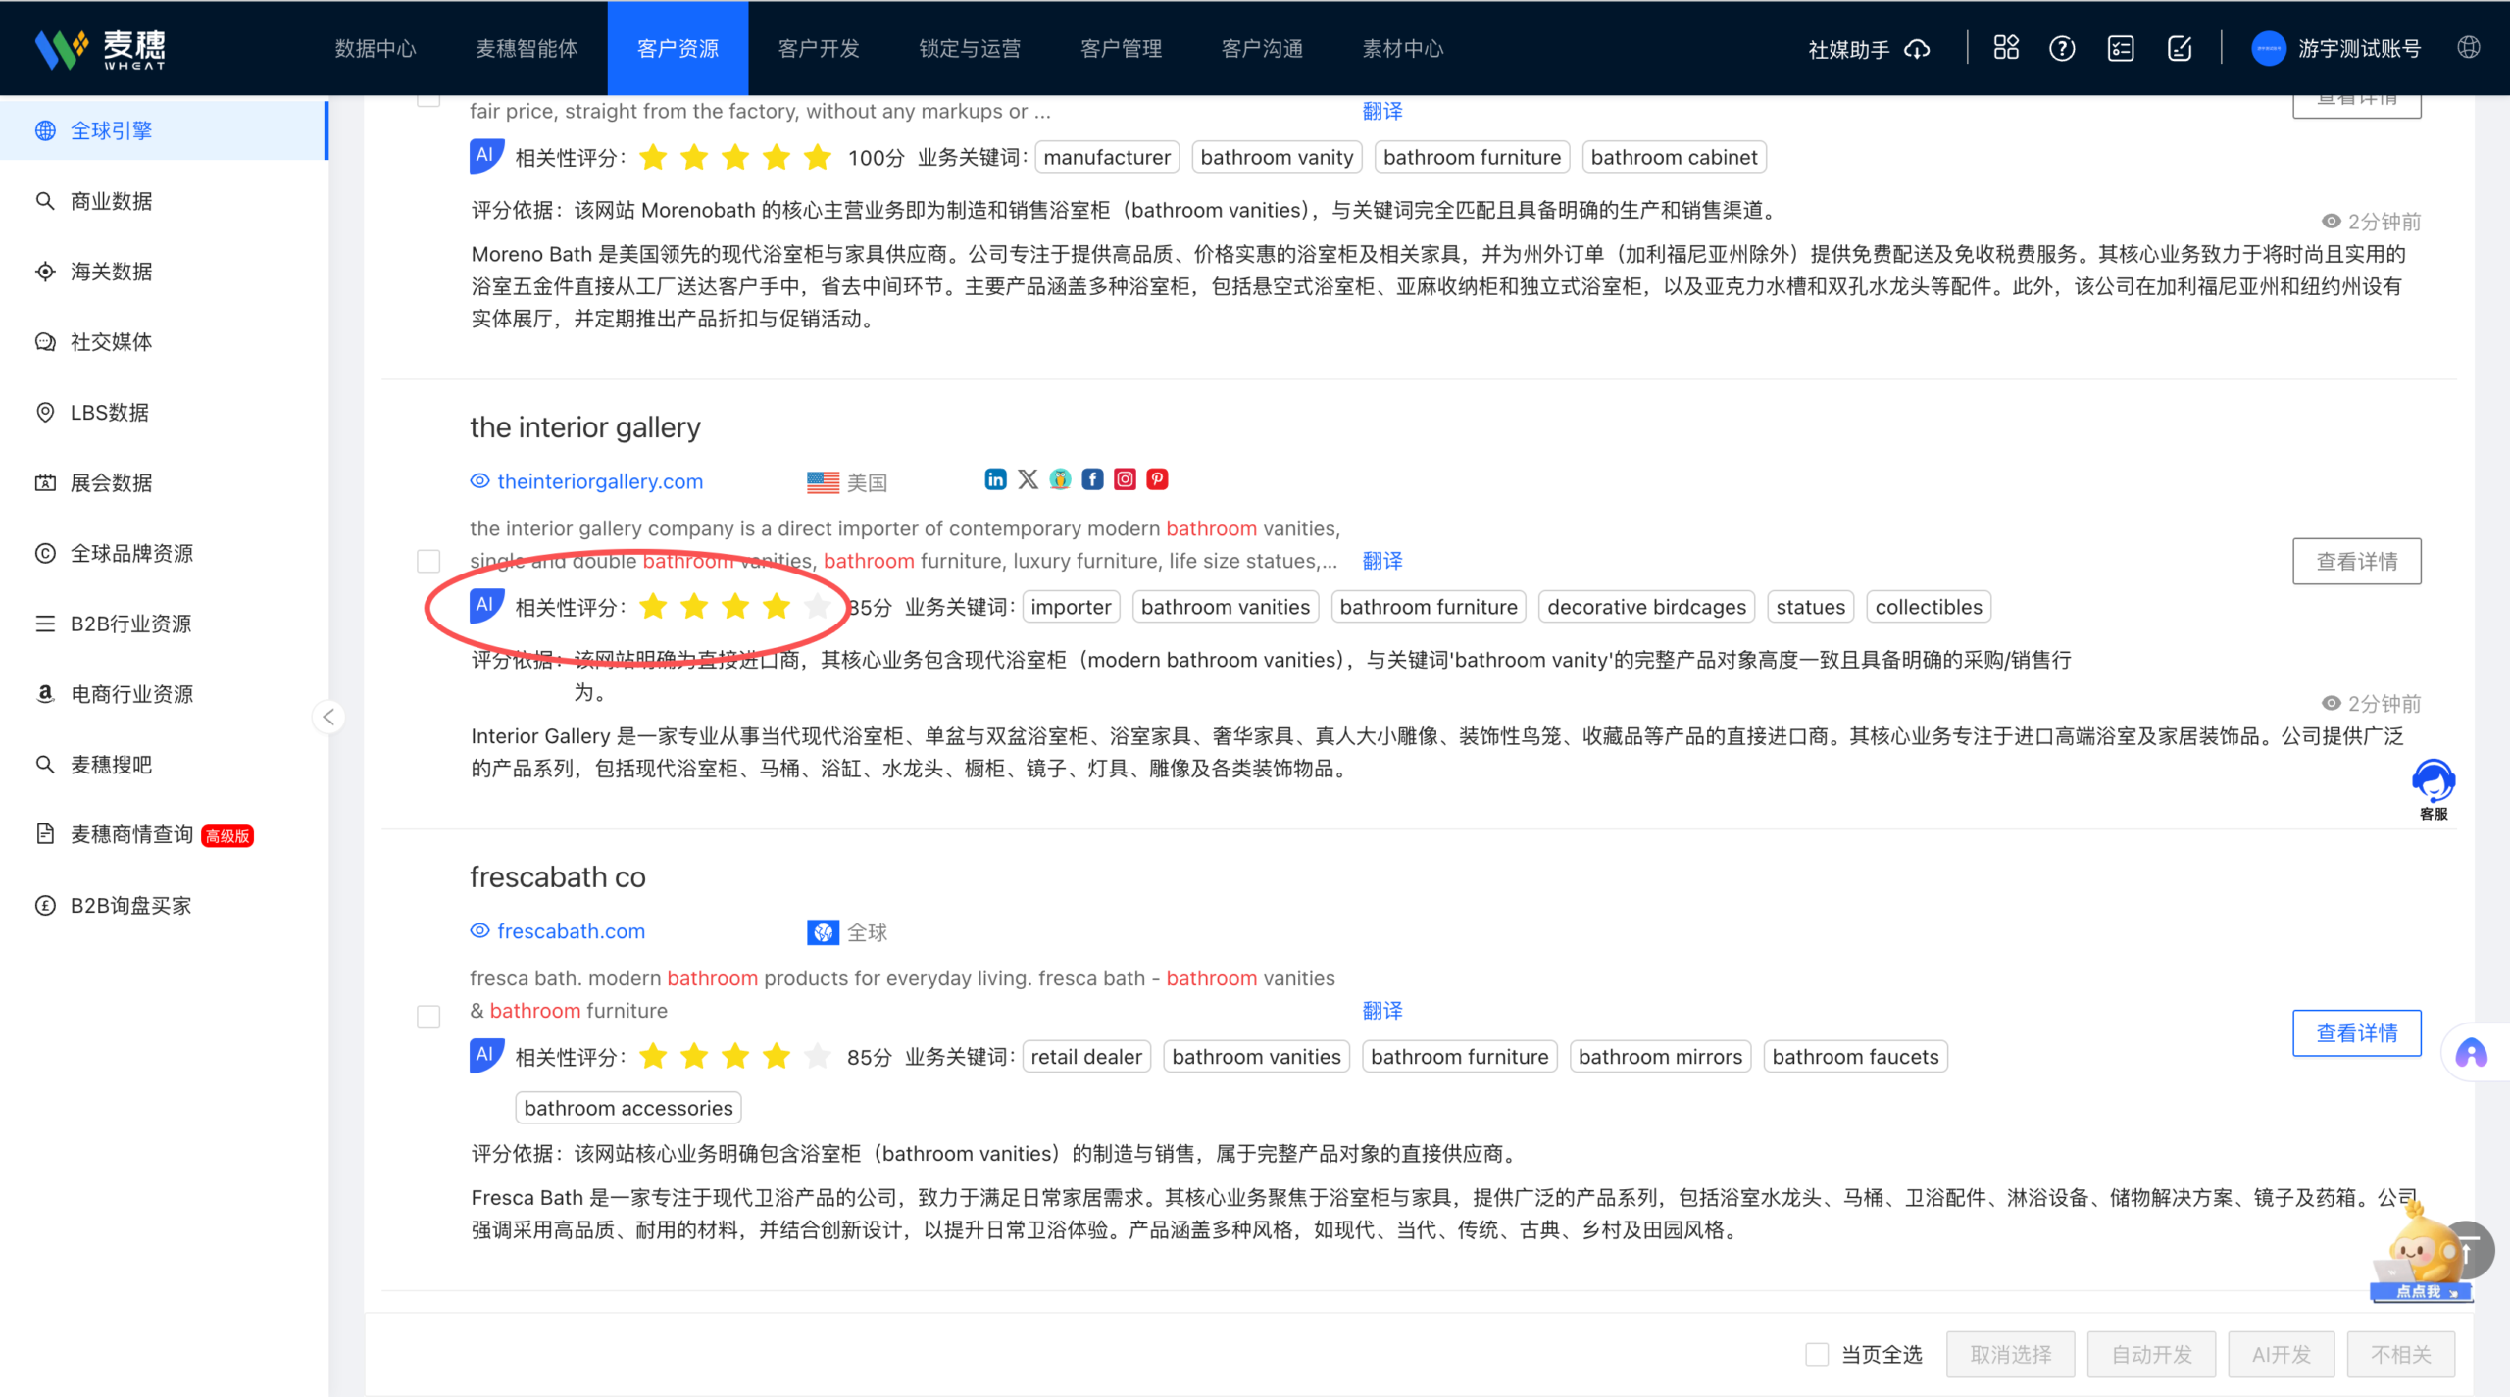Open the 客服 customer service headset icon
Image resolution: width=2510 pixels, height=1397 pixels.
coord(2434,787)
